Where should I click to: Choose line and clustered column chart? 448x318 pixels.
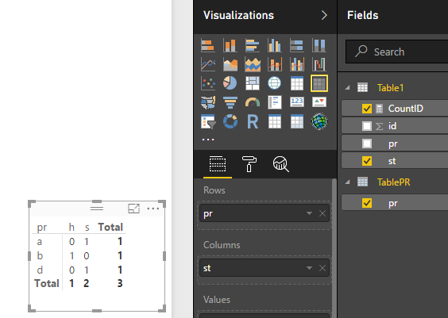point(297,64)
